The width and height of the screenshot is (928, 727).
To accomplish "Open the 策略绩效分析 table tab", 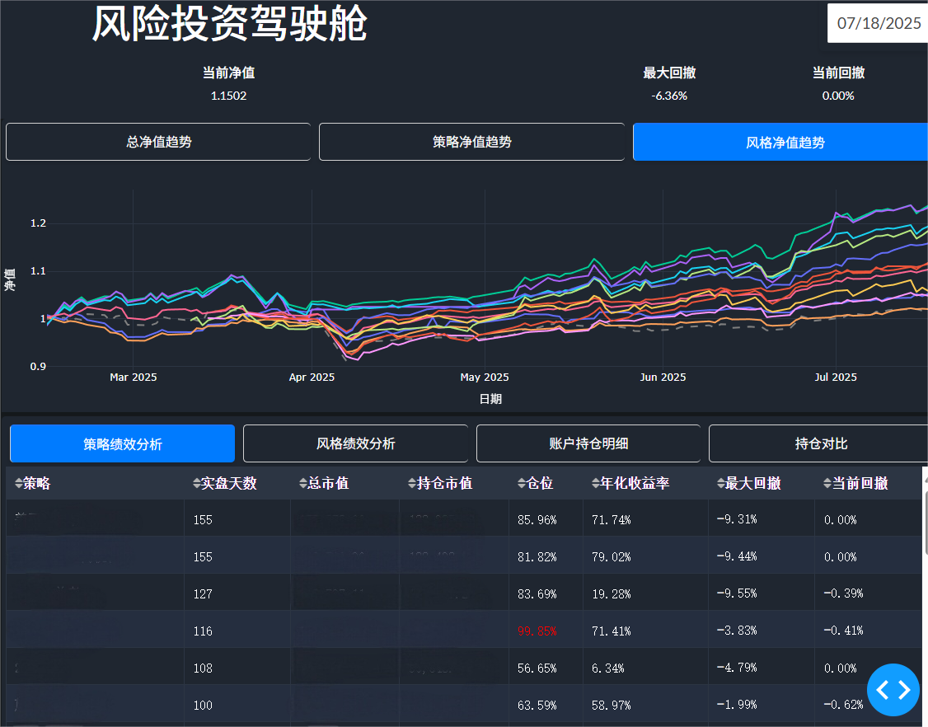I will click(x=122, y=443).
